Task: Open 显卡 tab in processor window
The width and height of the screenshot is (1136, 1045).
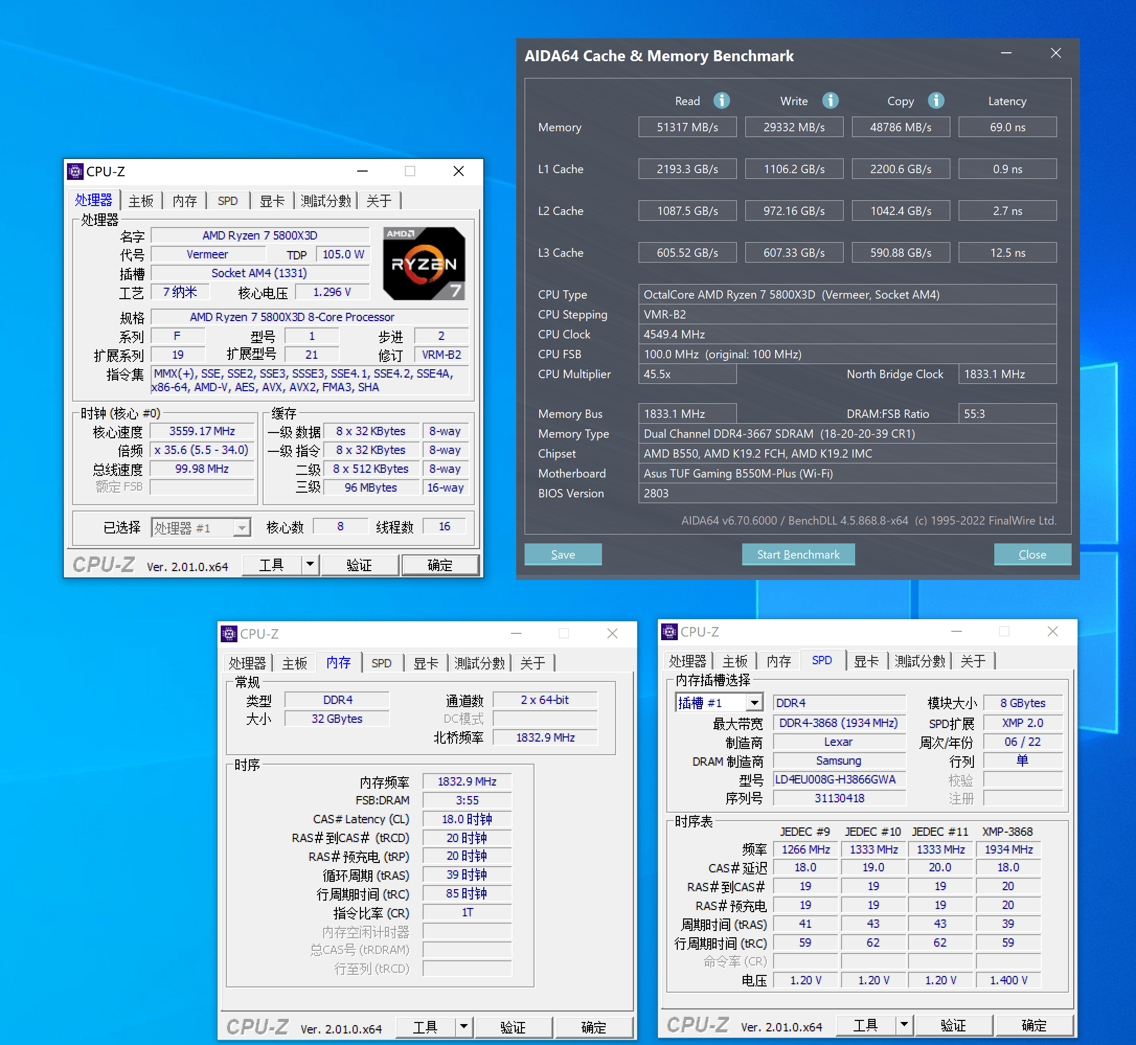Action: pyautogui.click(x=272, y=201)
